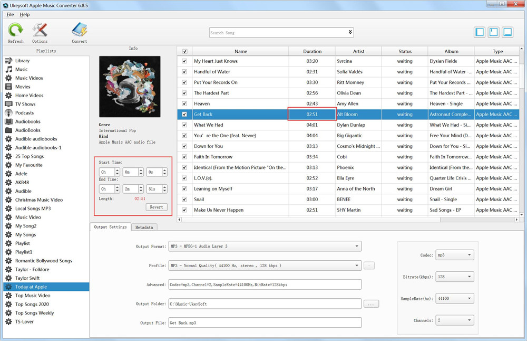Sort by the Name column header

coord(241,52)
